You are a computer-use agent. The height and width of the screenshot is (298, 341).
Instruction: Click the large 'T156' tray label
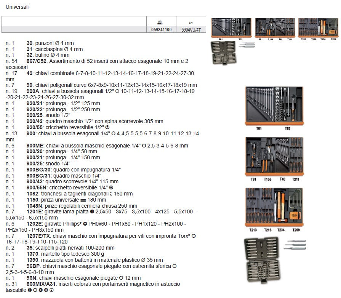point(267,179)
